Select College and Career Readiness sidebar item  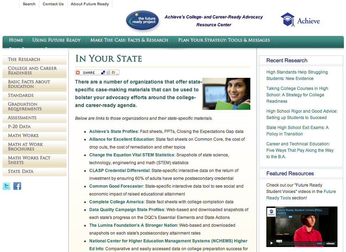pyautogui.click(x=34, y=71)
